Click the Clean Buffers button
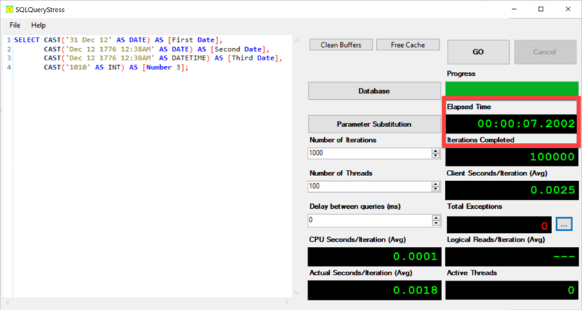 click(x=341, y=44)
